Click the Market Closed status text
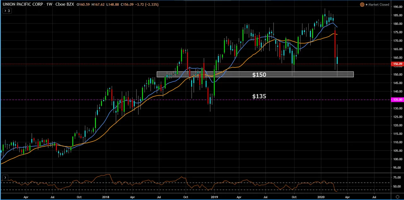This screenshot has width=404, height=200. coord(379,4)
